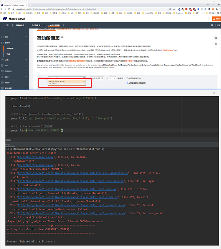Open the Local Schedules sub-tab

[64, 29]
